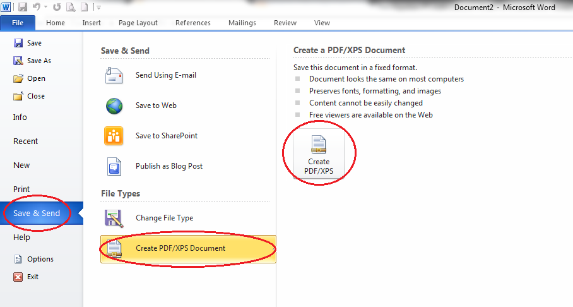Click 'Exit' text in sidebar
The width and height of the screenshot is (573, 307).
click(33, 277)
